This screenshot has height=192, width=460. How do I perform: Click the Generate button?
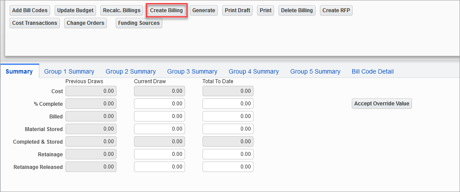pos(204,10)
